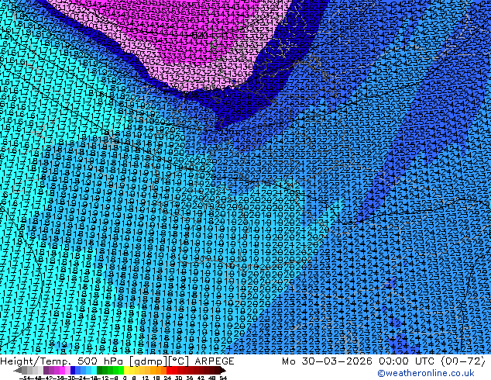Screen dimensions: 491x380
Task: Click the '[gdmp]' unit label
Action: coord(149,361)
